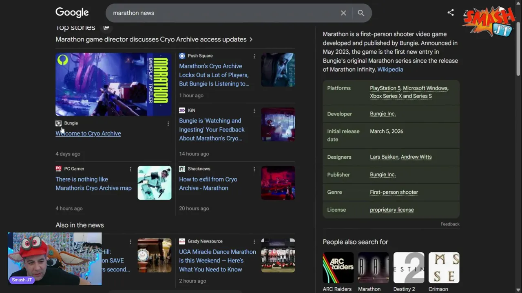Click PC Gamer story thumbnail
Screen dimensions: 522x293
coord(155,183)
